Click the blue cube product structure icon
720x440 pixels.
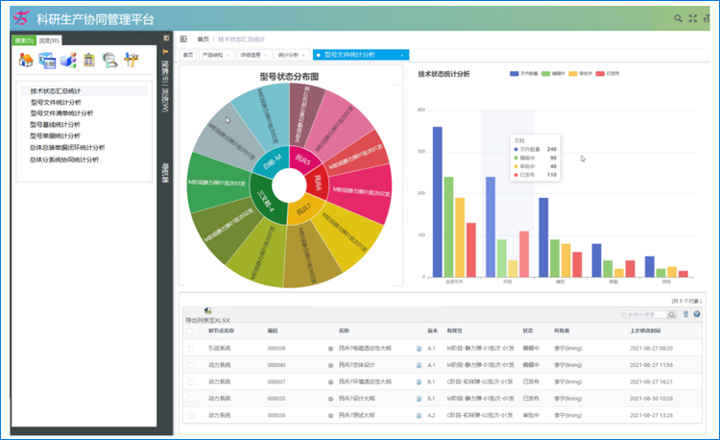[68, 61]
